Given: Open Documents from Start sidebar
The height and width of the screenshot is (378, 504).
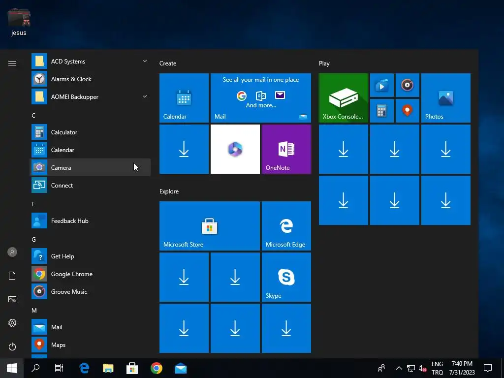Looking at the screenshot, I should click(12, 276).
